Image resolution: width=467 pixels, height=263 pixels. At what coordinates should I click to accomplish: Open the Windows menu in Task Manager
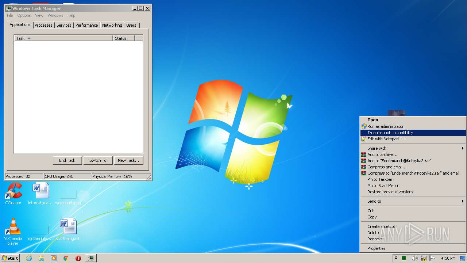[x=55, y=15]
